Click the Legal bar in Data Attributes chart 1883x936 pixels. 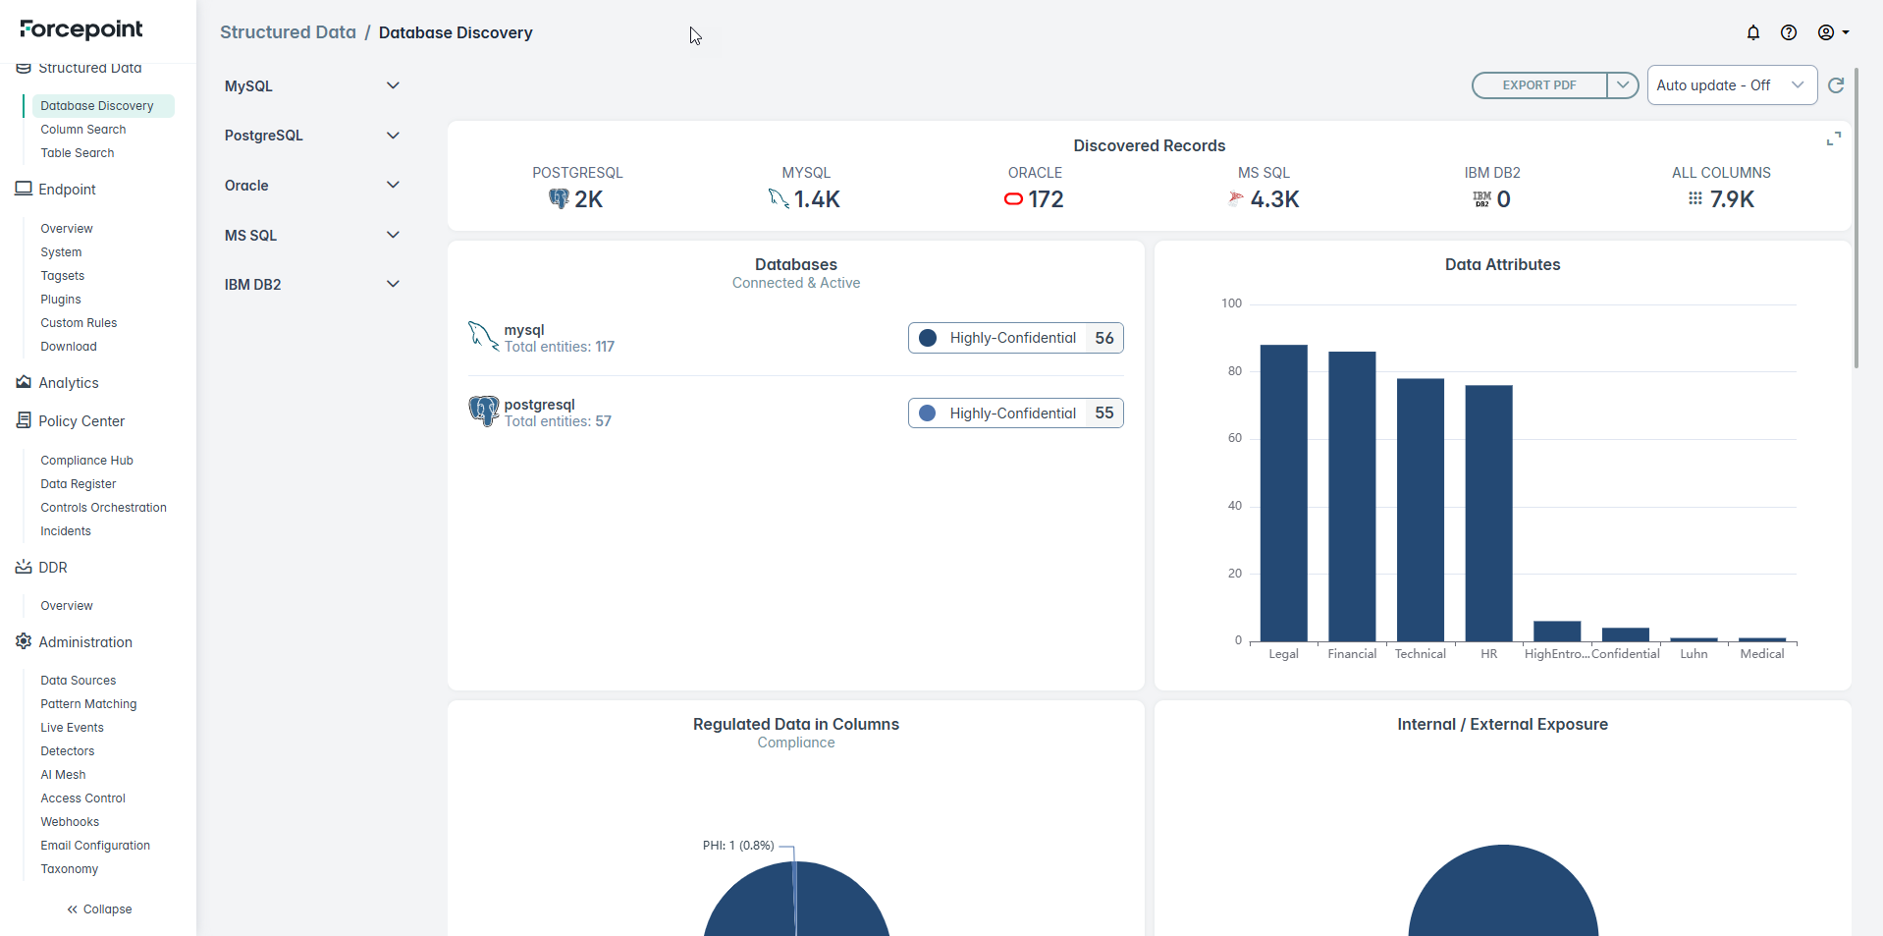point(1283,493)
